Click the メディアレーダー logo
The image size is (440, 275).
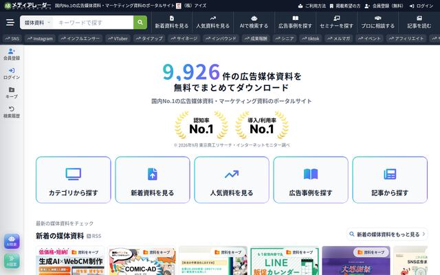[x=27, y=5]
